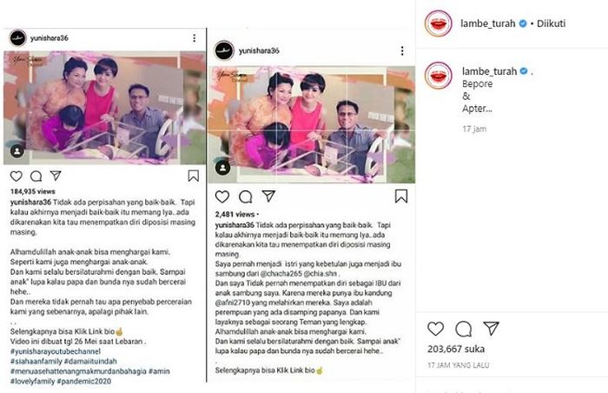Open comments on the lambe_turah post
The image size is (608, 393).
463,329
